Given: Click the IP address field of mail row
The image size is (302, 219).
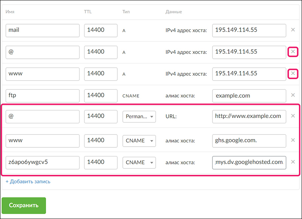Looking at the screenshot, I should coord(249,31).
